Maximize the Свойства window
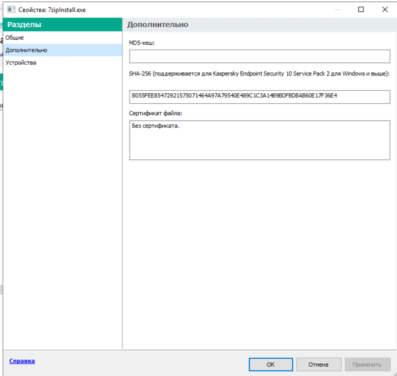Screen dimensions: 397x376 (361, 9)
